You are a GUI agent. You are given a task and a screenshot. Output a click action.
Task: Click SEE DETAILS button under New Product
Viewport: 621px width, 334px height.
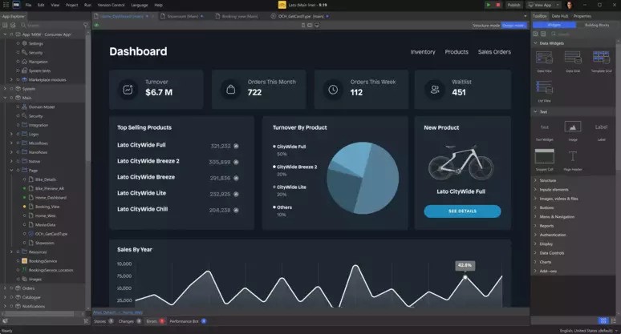[x=462, y=211]
